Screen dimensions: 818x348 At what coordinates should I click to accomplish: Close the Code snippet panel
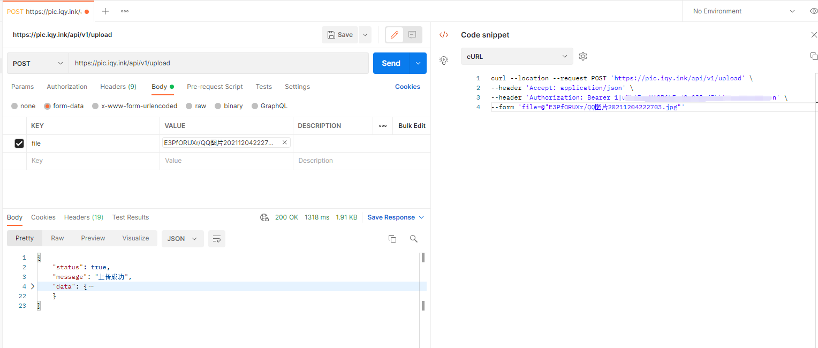(814, 35)
